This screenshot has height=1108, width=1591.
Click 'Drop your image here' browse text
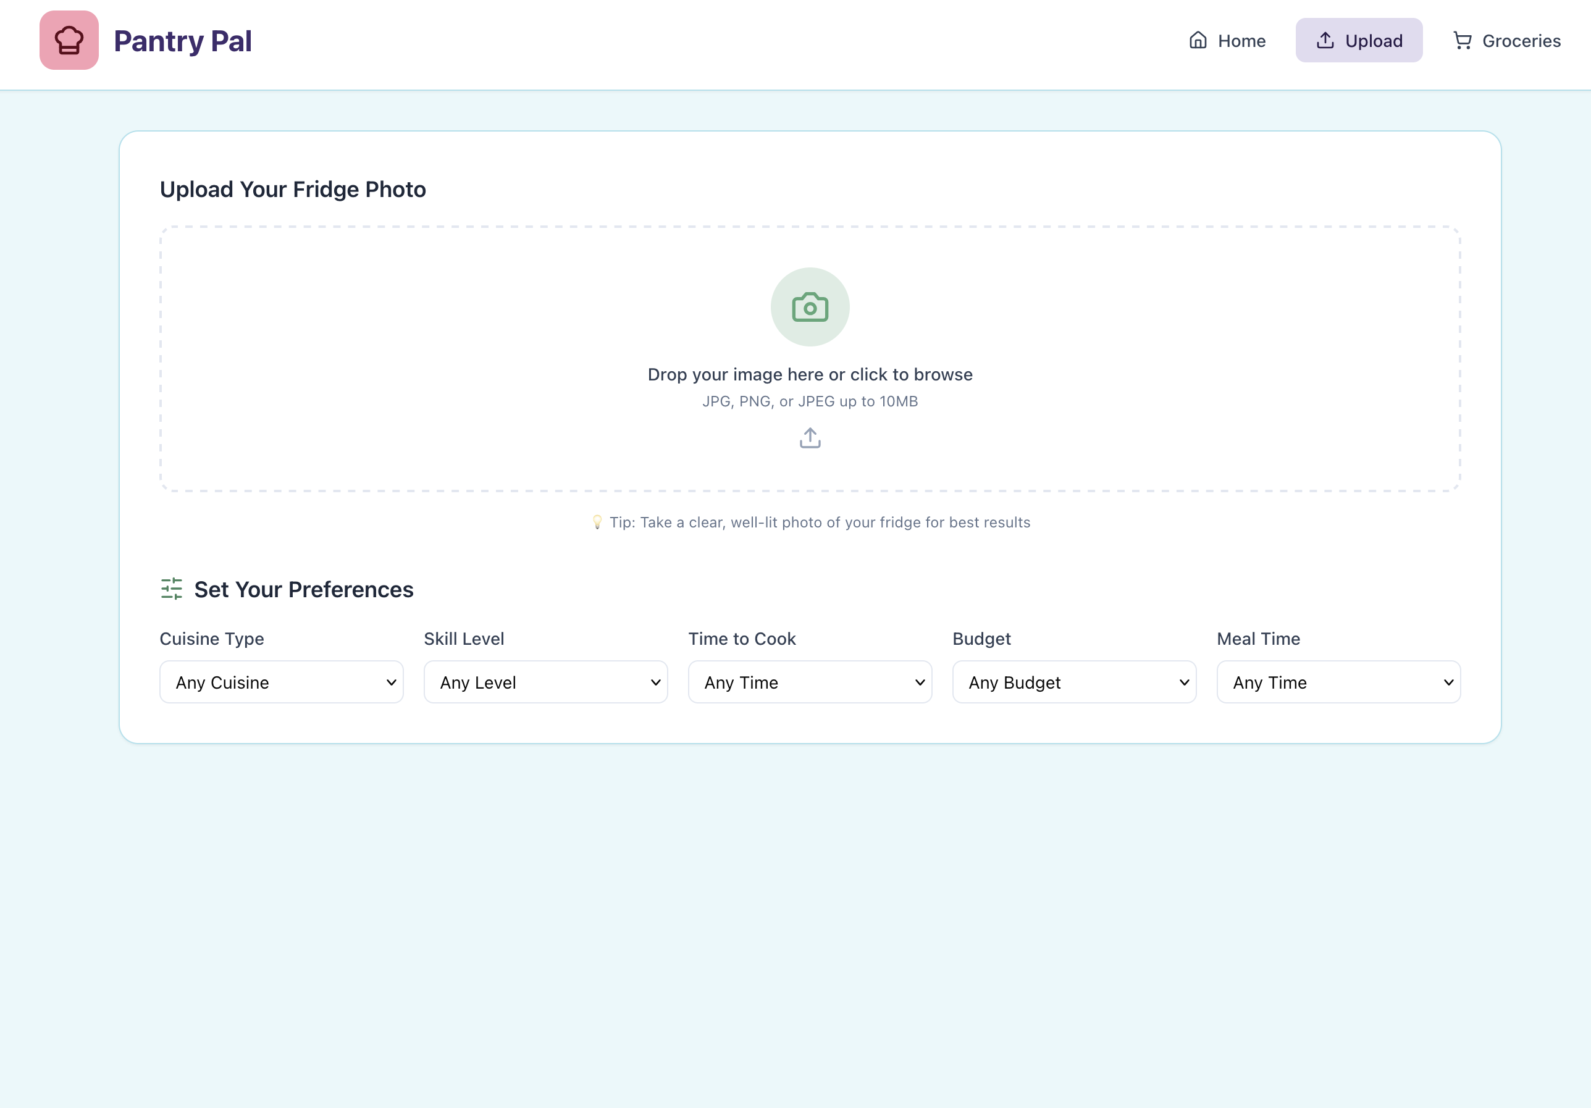click(x=809, y=375)
